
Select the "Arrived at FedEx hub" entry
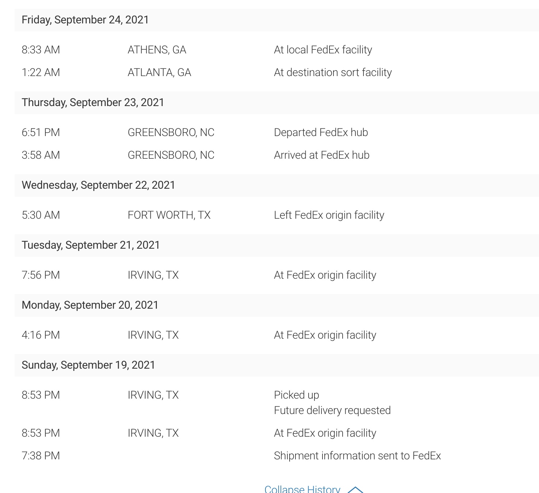pyautogui.click(x=321, y=155)
